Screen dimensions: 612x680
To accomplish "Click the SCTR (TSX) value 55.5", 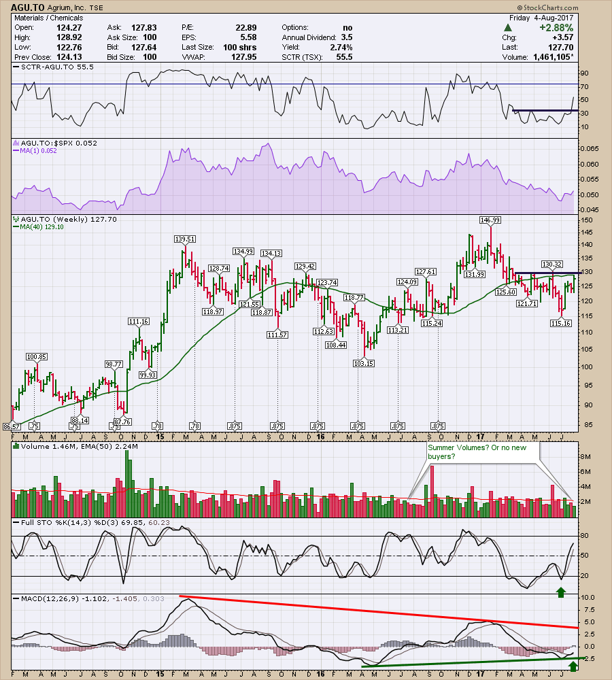I will (344, 57).
